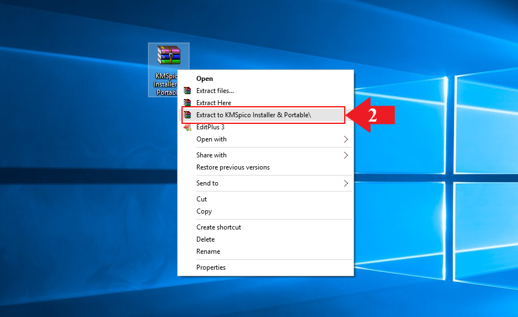Expand the Send to submenu arrow
Viewport: 518px width, 317px height.
[x=345, y=183]
